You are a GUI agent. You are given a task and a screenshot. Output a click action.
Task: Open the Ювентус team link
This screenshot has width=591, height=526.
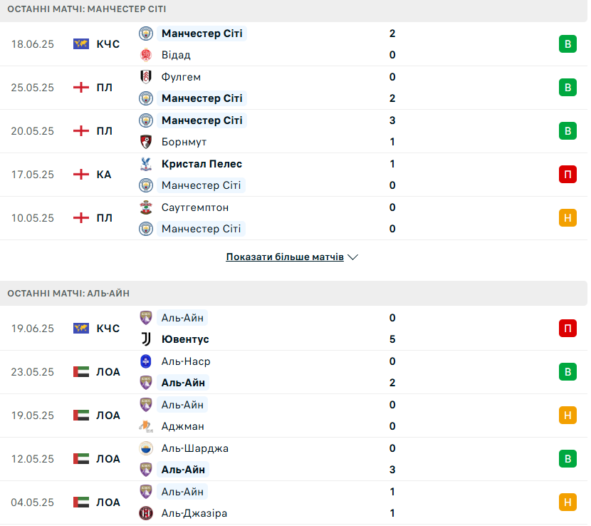click(x=185, y=339)
